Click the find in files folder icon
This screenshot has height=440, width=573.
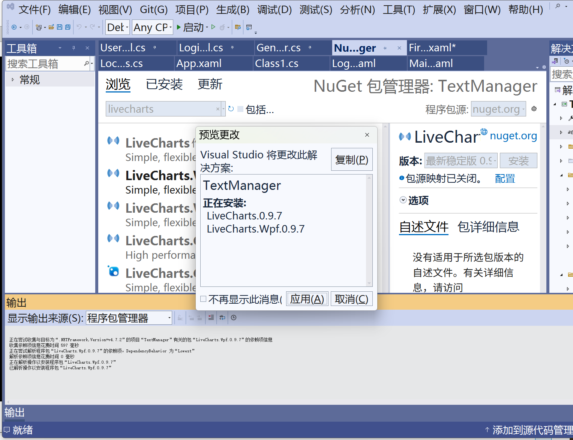pos(238,27)
